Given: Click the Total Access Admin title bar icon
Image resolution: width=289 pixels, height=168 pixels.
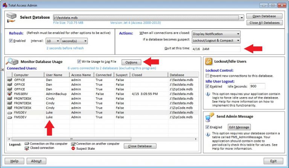Looking at the screenshot, I should click(x=5, y=5).
